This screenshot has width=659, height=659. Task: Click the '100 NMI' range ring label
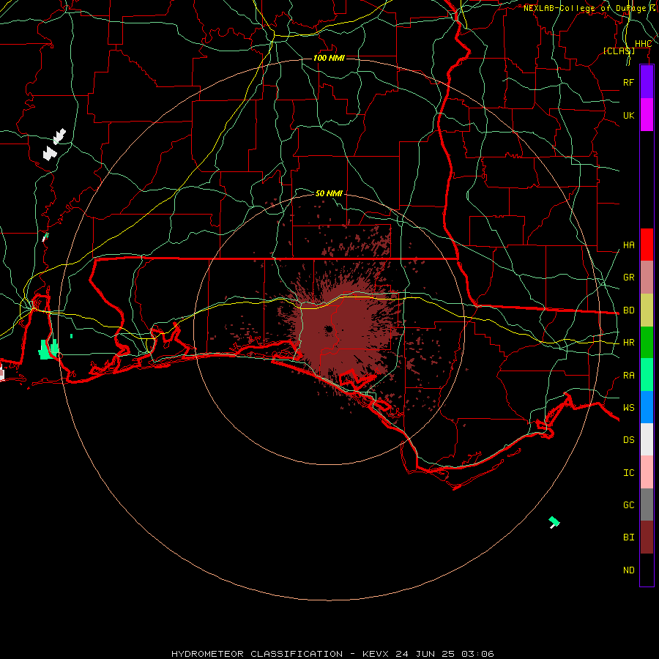pos(329,58)
